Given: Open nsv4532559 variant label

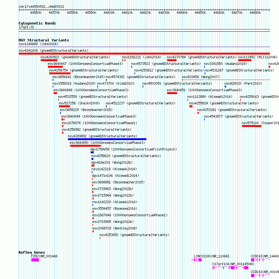Looking at the screenshot, I should tap(93, 97).
